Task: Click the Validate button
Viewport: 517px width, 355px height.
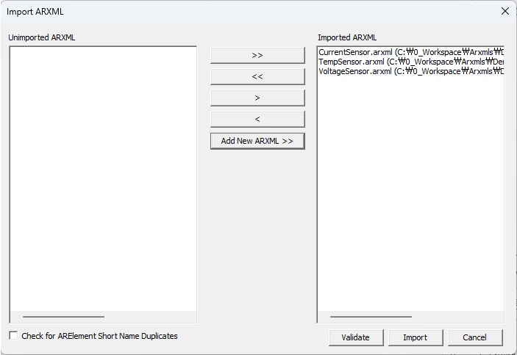Action: 355,337
